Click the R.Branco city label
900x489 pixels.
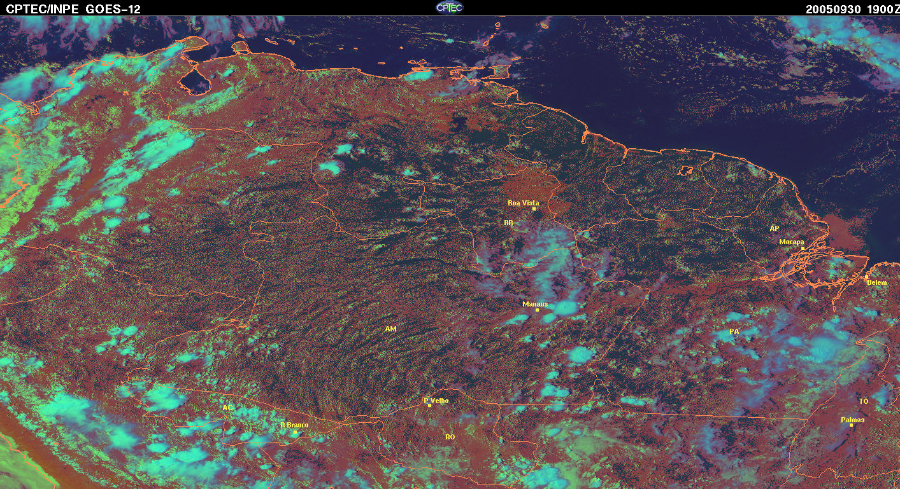point(294,425)
